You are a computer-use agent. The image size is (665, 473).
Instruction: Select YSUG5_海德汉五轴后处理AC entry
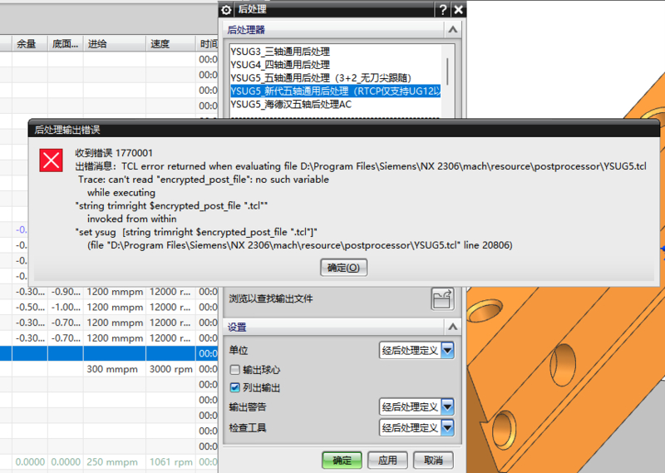click(x=291, y=105)
